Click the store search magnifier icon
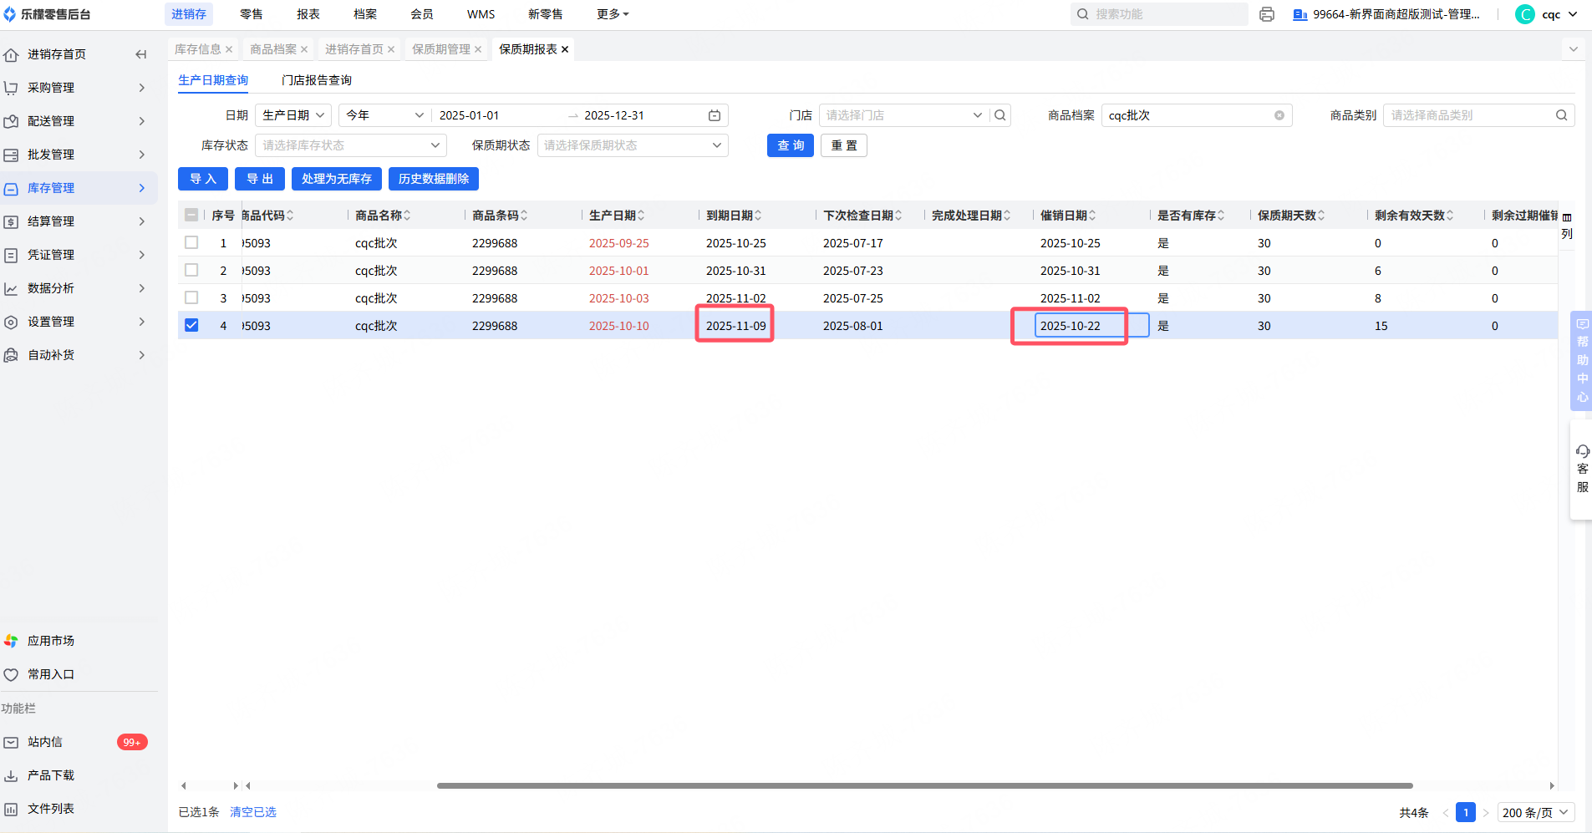Image resolution: width=1592 pixels, height=833 pixels. pyautogui.click(x=1000, y=115)
